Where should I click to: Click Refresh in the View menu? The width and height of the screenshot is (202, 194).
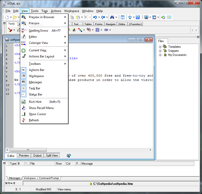coord(44,120)
